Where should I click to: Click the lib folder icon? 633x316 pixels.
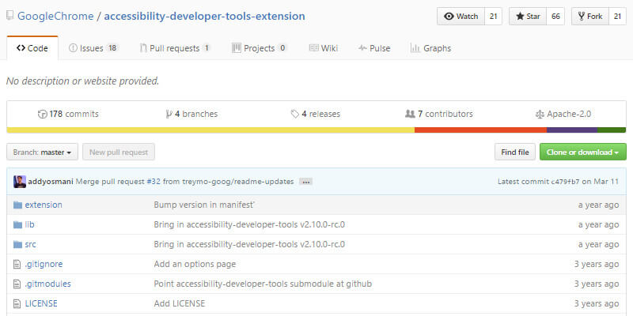pos(17,224)
